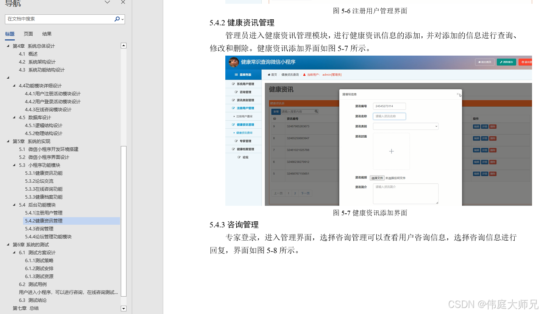540x314 pixels.
Task: Select heading 4.5.1逻辑结构设计
Action: tap(44, 126)
